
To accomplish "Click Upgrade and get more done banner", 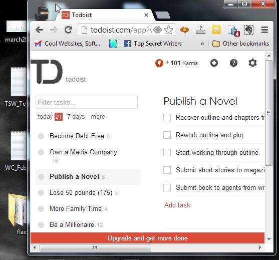I will click(x=147, y=238).
